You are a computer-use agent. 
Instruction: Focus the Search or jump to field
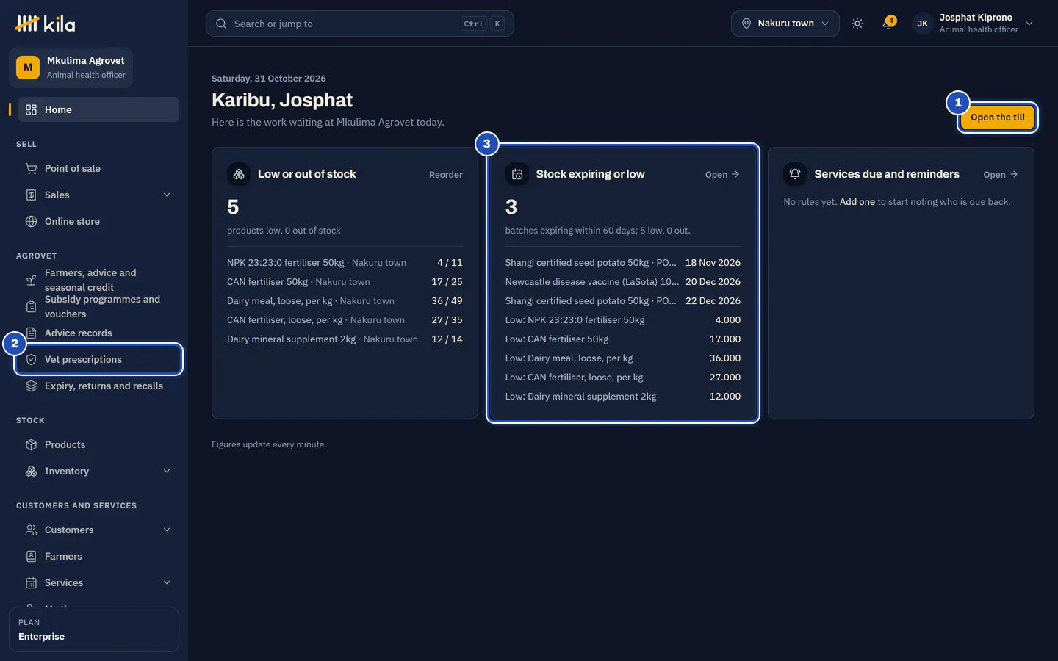click(360, 24)
